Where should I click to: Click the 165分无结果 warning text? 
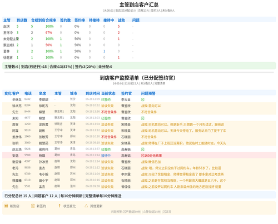(153, 156)
